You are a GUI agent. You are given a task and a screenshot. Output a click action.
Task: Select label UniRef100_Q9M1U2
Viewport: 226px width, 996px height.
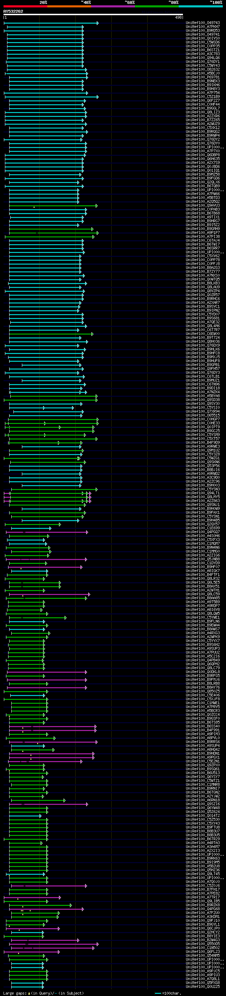(x=203, y=450)
